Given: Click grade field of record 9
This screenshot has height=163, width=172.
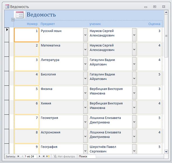Looking at the screenshot, I should pos(149,149).
